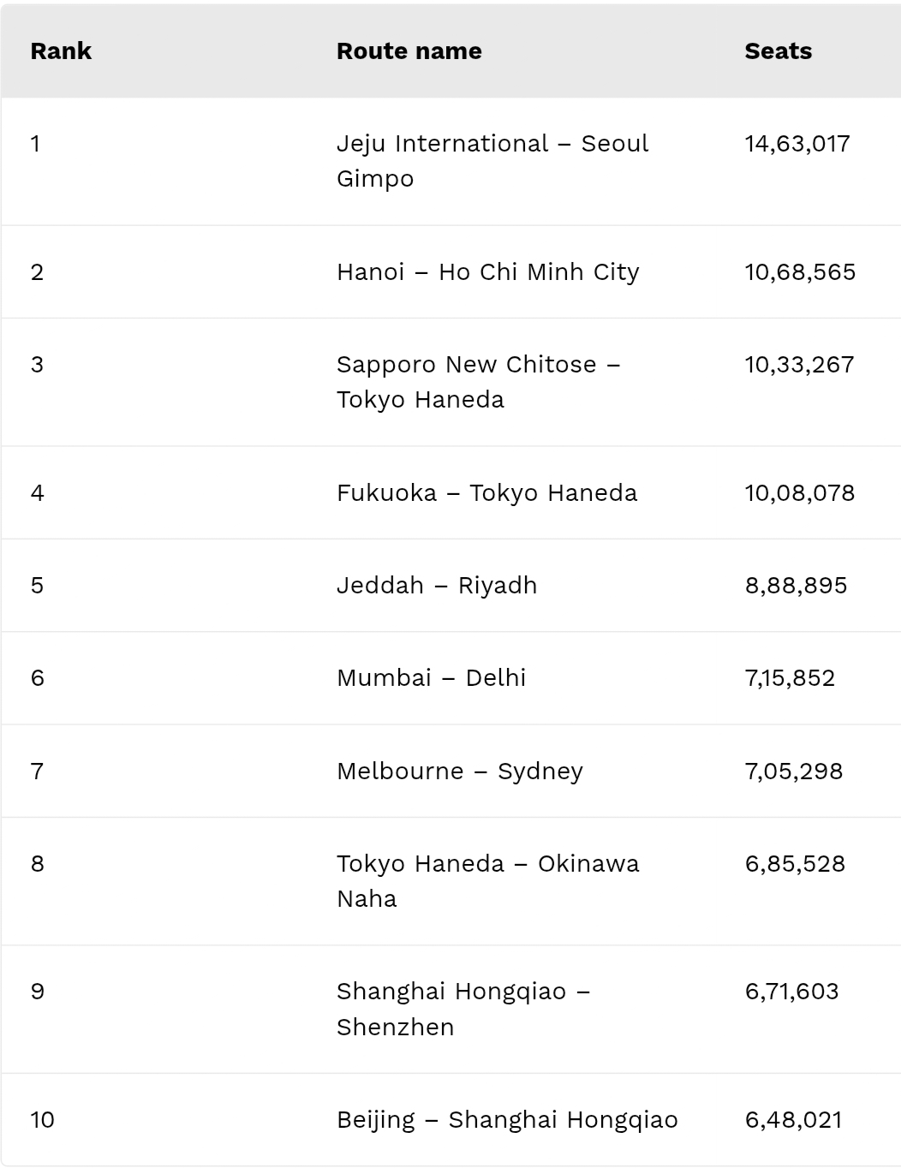Click the Route name column header
Image resolution: width=901 pixels, height=1168 pixels.
coord(409,51)
